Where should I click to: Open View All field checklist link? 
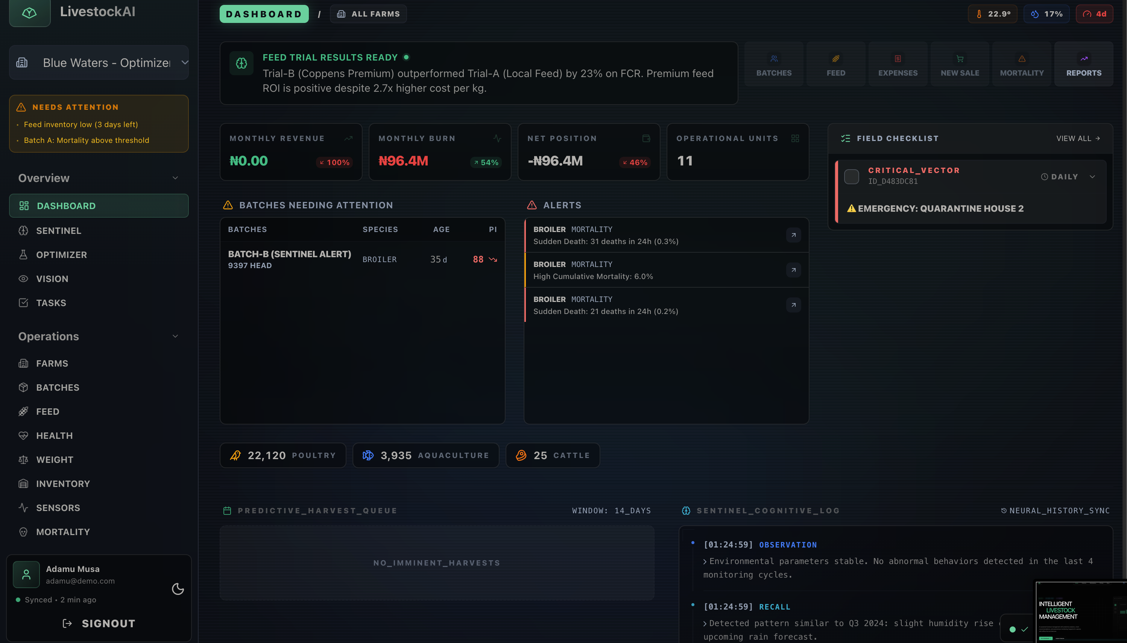[1077, 139]
